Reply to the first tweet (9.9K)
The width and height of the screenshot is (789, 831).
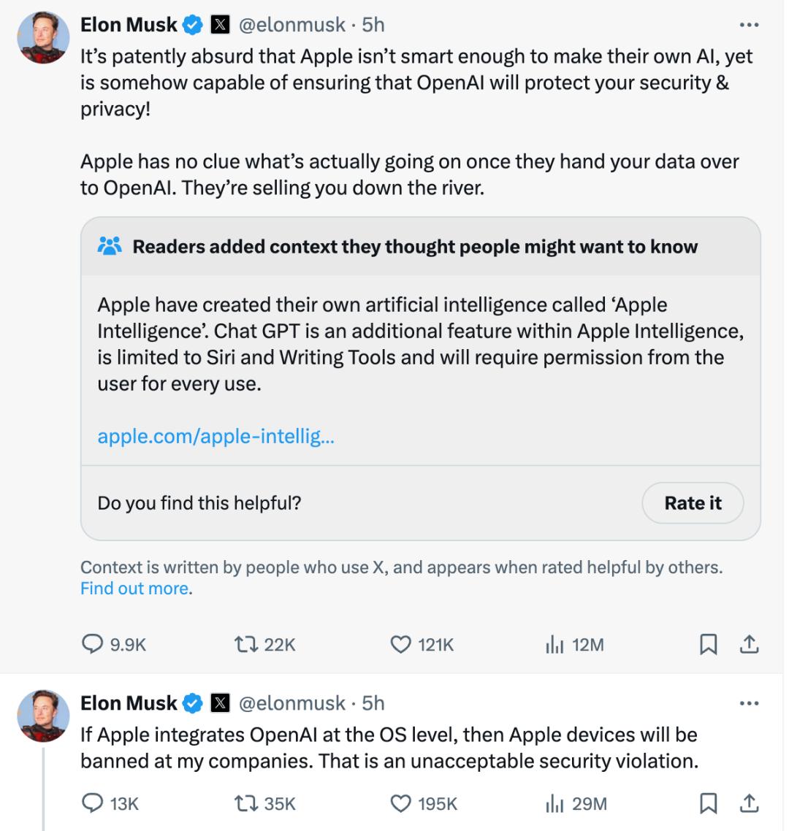(92, 644)
